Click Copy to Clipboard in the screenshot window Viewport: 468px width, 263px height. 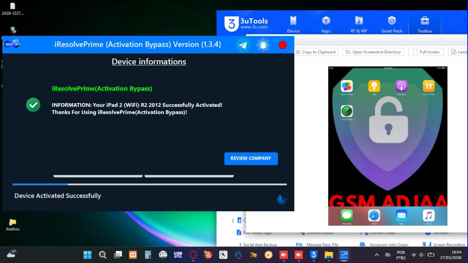click(x=316, y=52)
